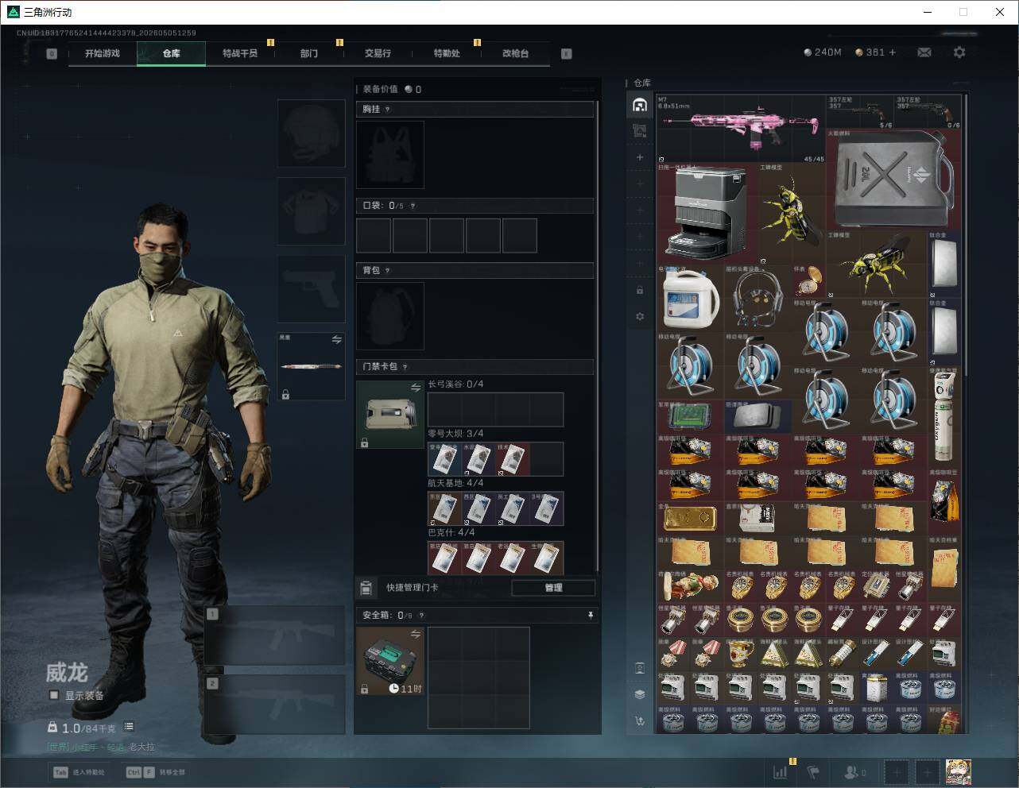
Task: Toggle the 安全箱 pin icon
Action: click(590, 616)
